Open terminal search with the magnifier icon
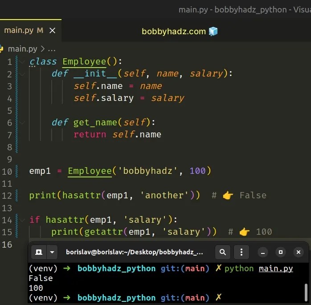Viewport: 311px width, 305px height. 223,252
